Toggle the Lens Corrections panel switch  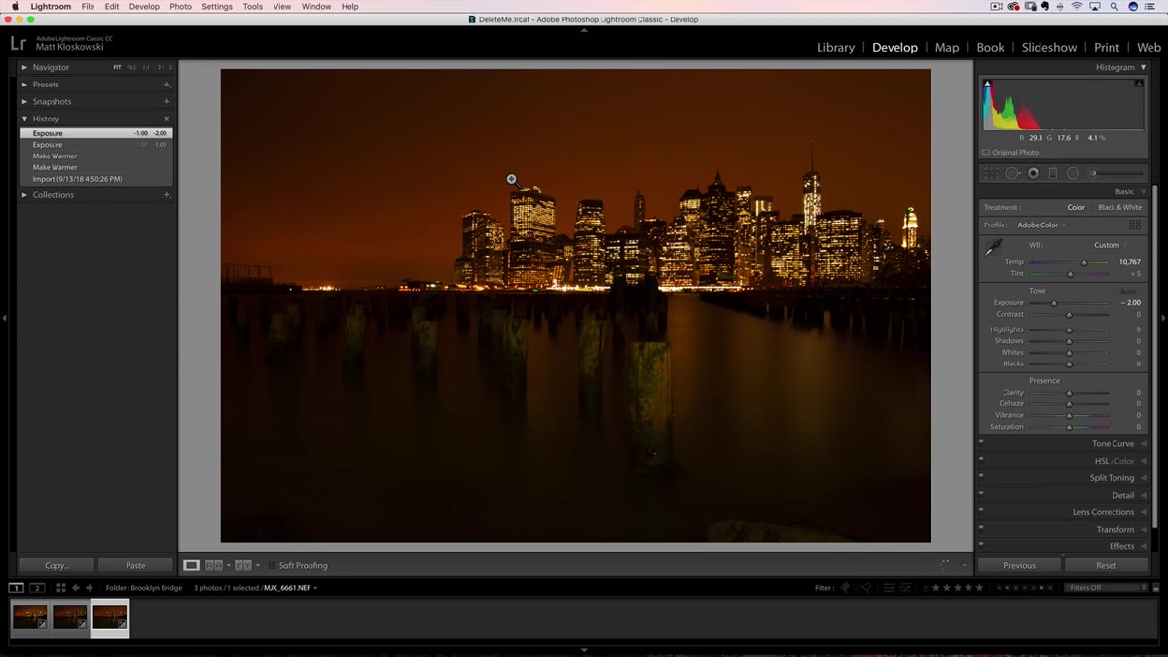[981, 509]
